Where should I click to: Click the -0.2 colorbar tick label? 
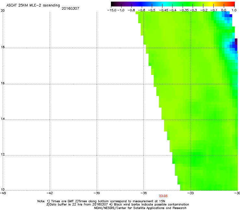(x=204, y=10)
